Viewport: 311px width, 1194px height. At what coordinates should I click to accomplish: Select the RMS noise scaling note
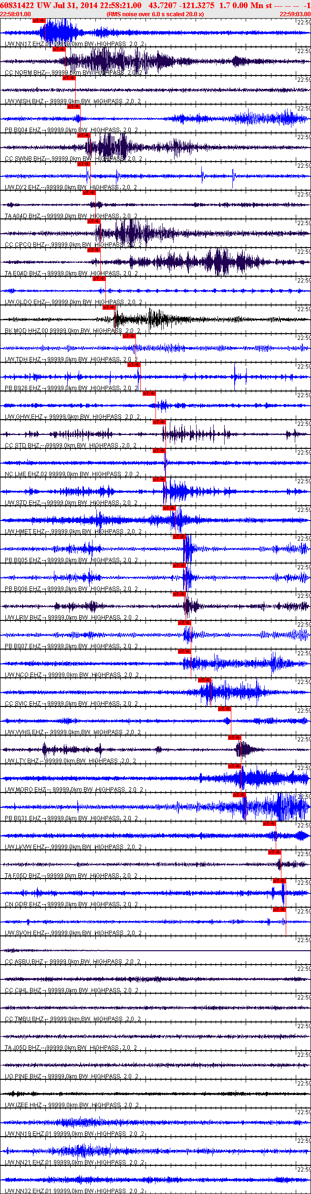pyautogui.click(x=155, y=14)
